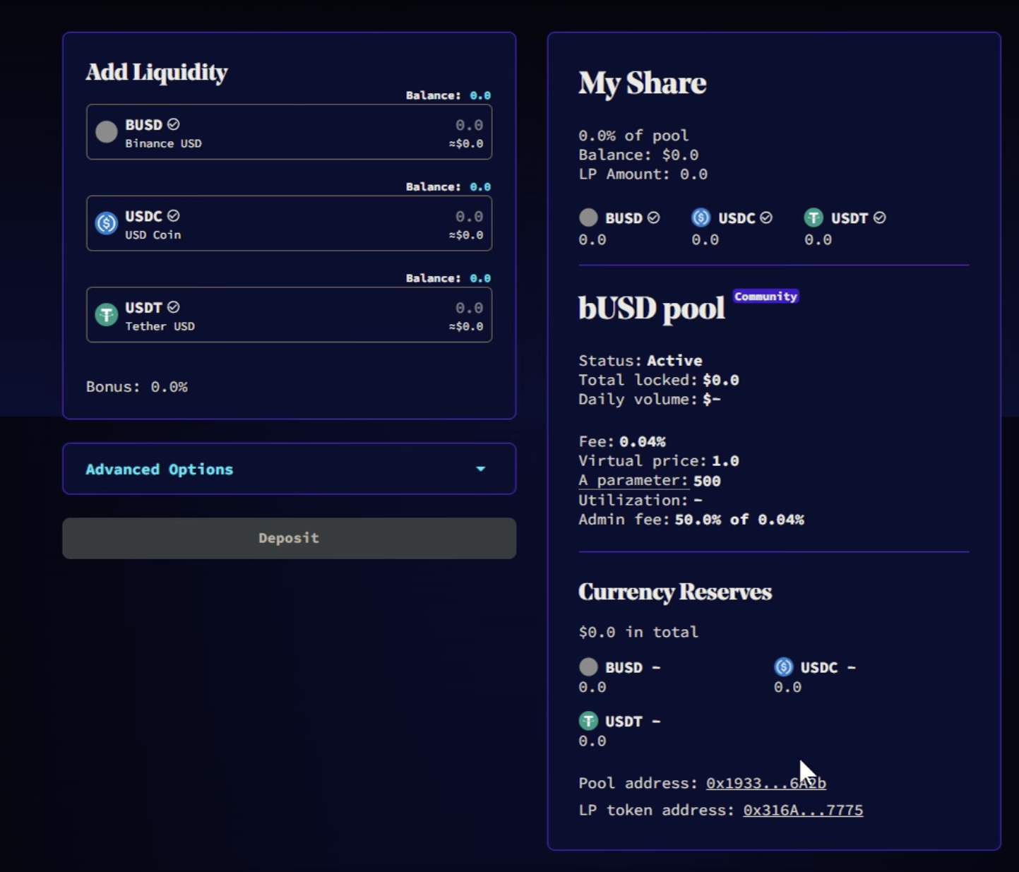Click the verified badge beside USDC in My Share
This screenshot has width=1019, height=872.
[766, 217]
